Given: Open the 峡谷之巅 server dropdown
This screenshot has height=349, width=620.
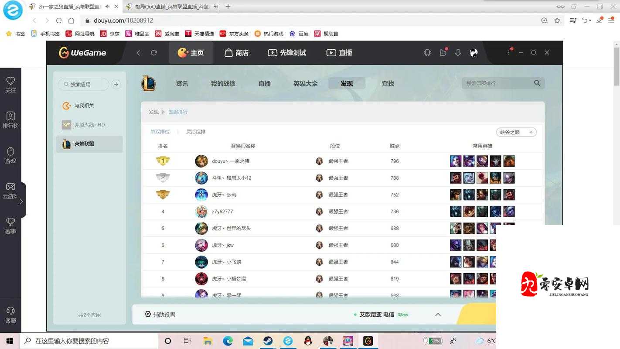Looking at the screenshot, I should pos(516,132).
